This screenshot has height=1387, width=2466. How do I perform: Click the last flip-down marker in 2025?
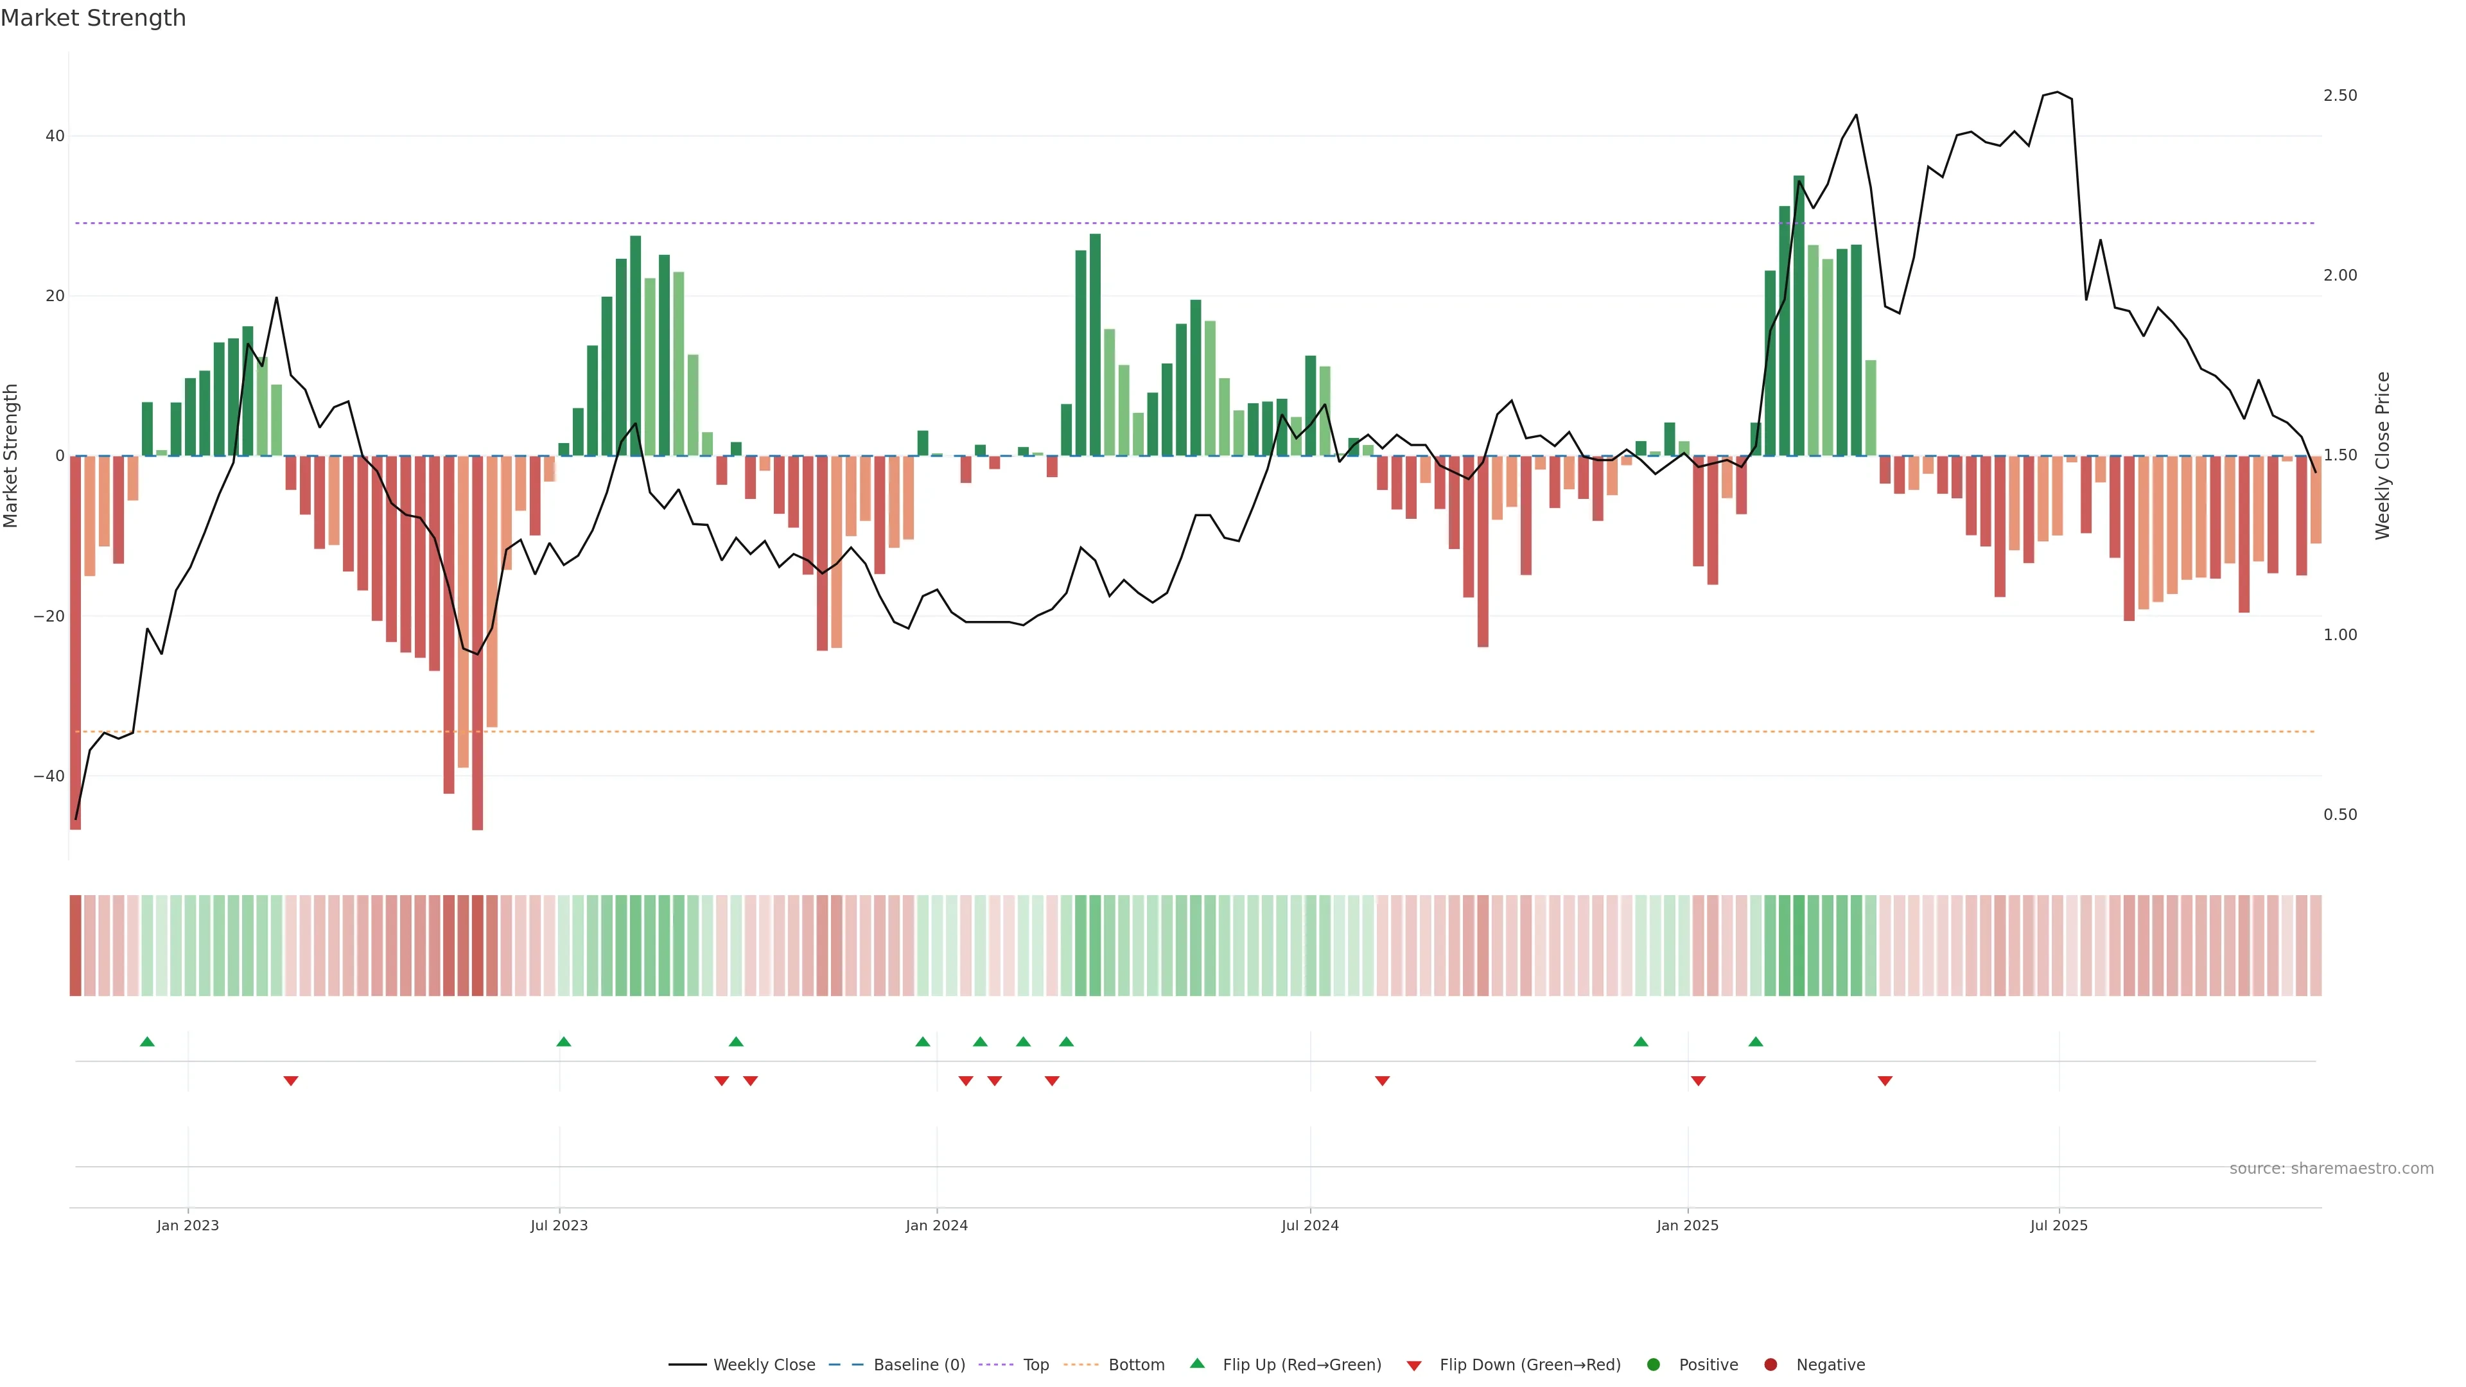[x=1885, y=1081]
